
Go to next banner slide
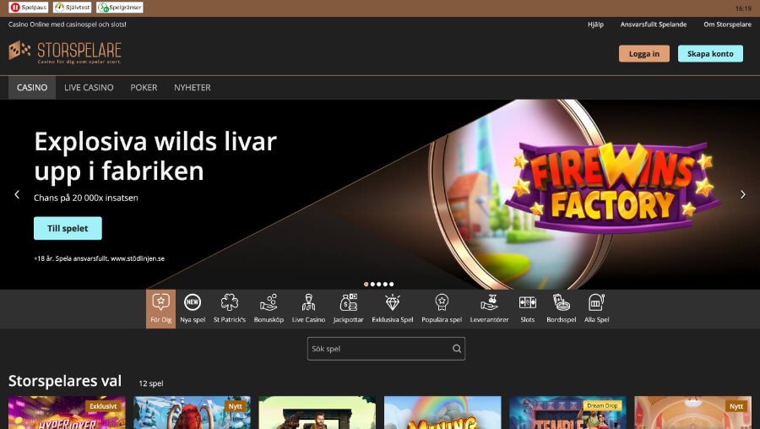coord(742,194)
